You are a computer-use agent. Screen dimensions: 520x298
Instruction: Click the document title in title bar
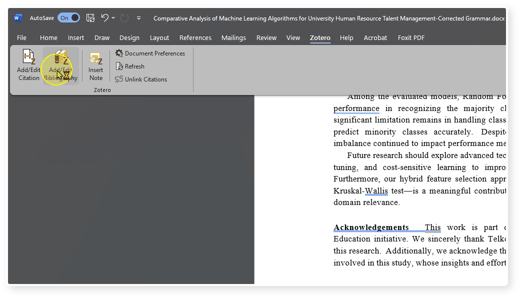click(x=329, y=18)
